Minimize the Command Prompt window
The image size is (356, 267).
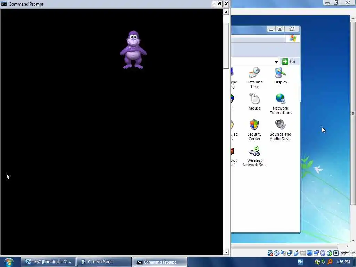point(214,4)
